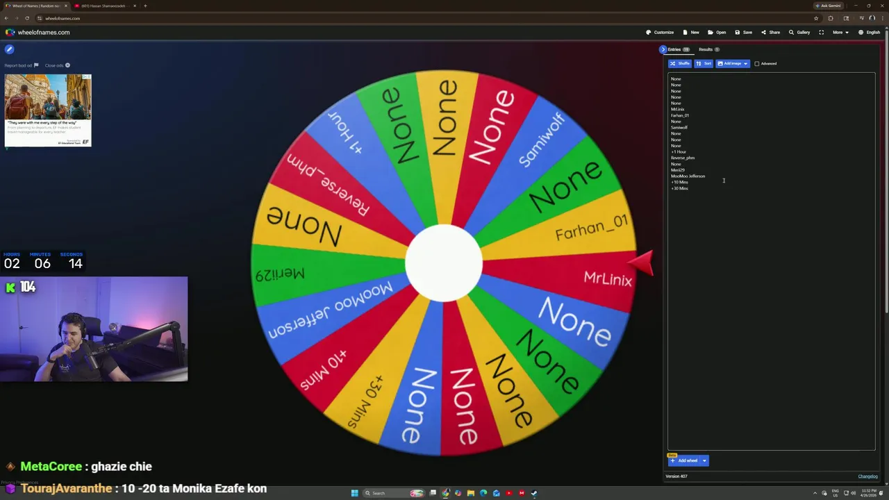Spin the wheel by clicking its center
Screen dimensions: 889x500
444,263
